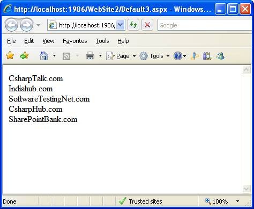This screenshot has width=254, height=209.
Task: Open the Tools menu in menu bar
Action: pyautogui.click(x=102, y=41)
